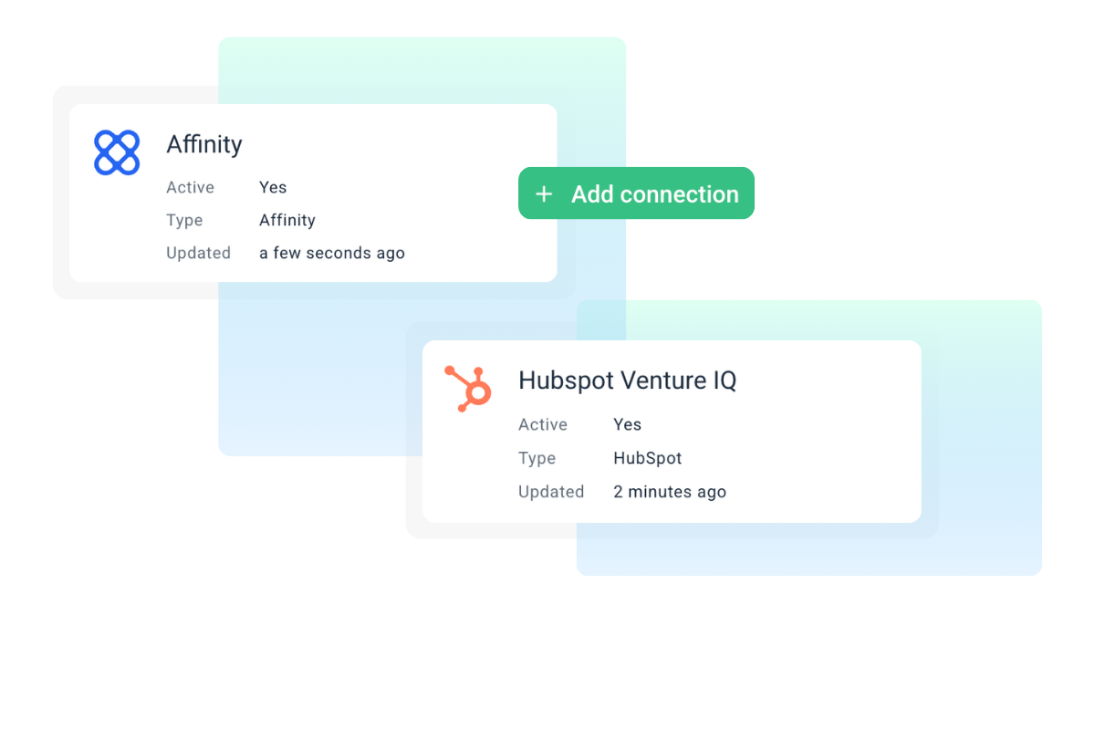Click the Affinity logo icon
Image resolution: width=1095 pixels, height=730 pixels.
117,152
